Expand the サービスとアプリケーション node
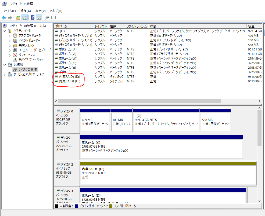Image resolution: width=265 pixels, height=216 pixels. pyautogui.click(x=5, y=74)
